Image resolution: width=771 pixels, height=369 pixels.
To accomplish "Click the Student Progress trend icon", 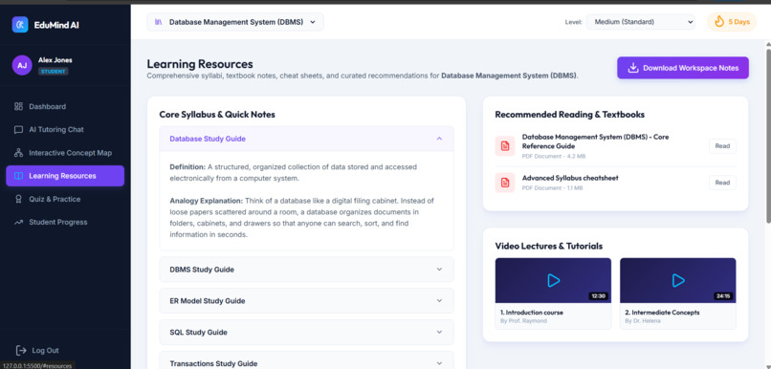I will [x=19, y=222].
